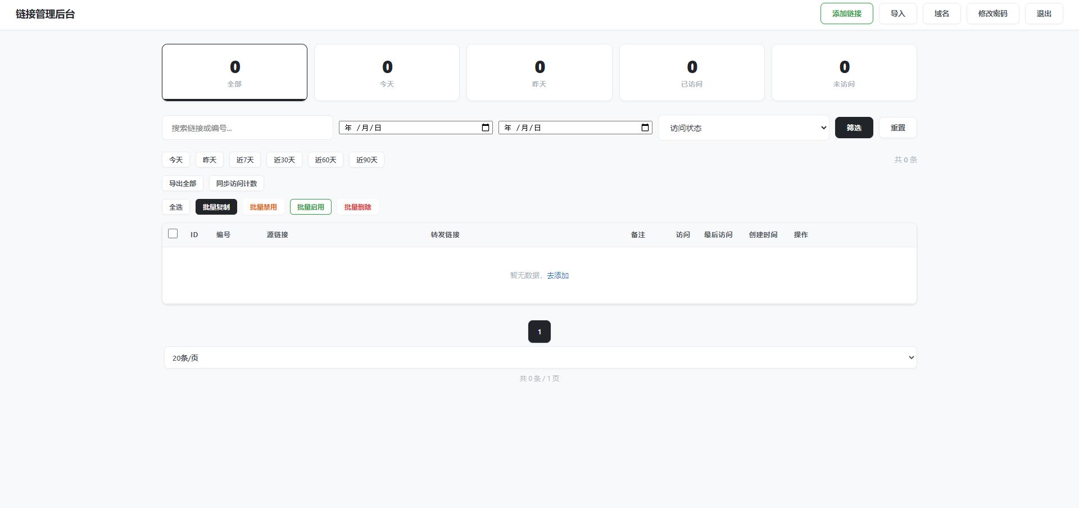This screenshot has width=1079, height=508.
Task: Click the 共 0 条 / 1 页 summary
Action: pyautogui.click(x=539, y=379)
